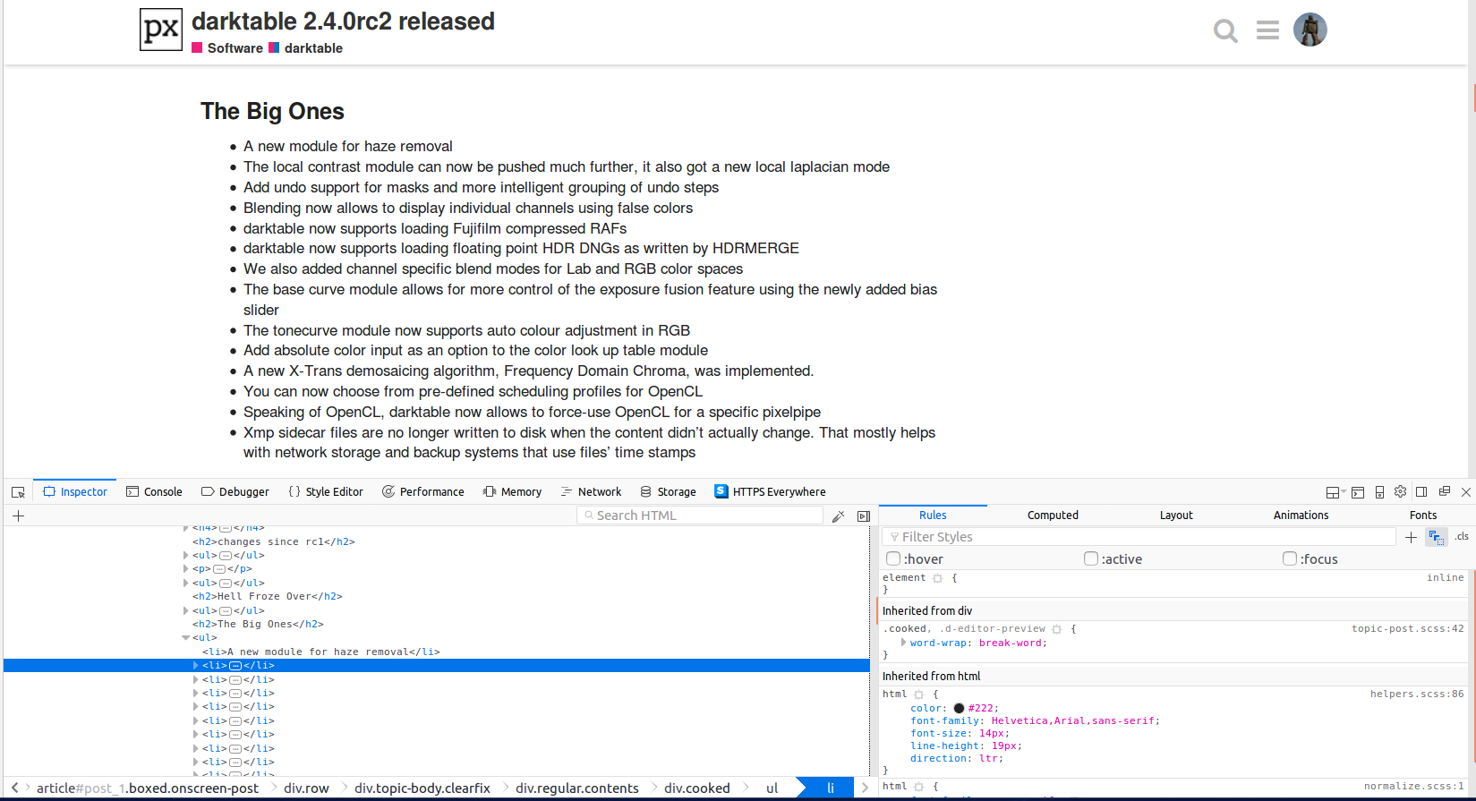Switch to the Memory tab
The image size is (1476, 801).
(512, 492)
